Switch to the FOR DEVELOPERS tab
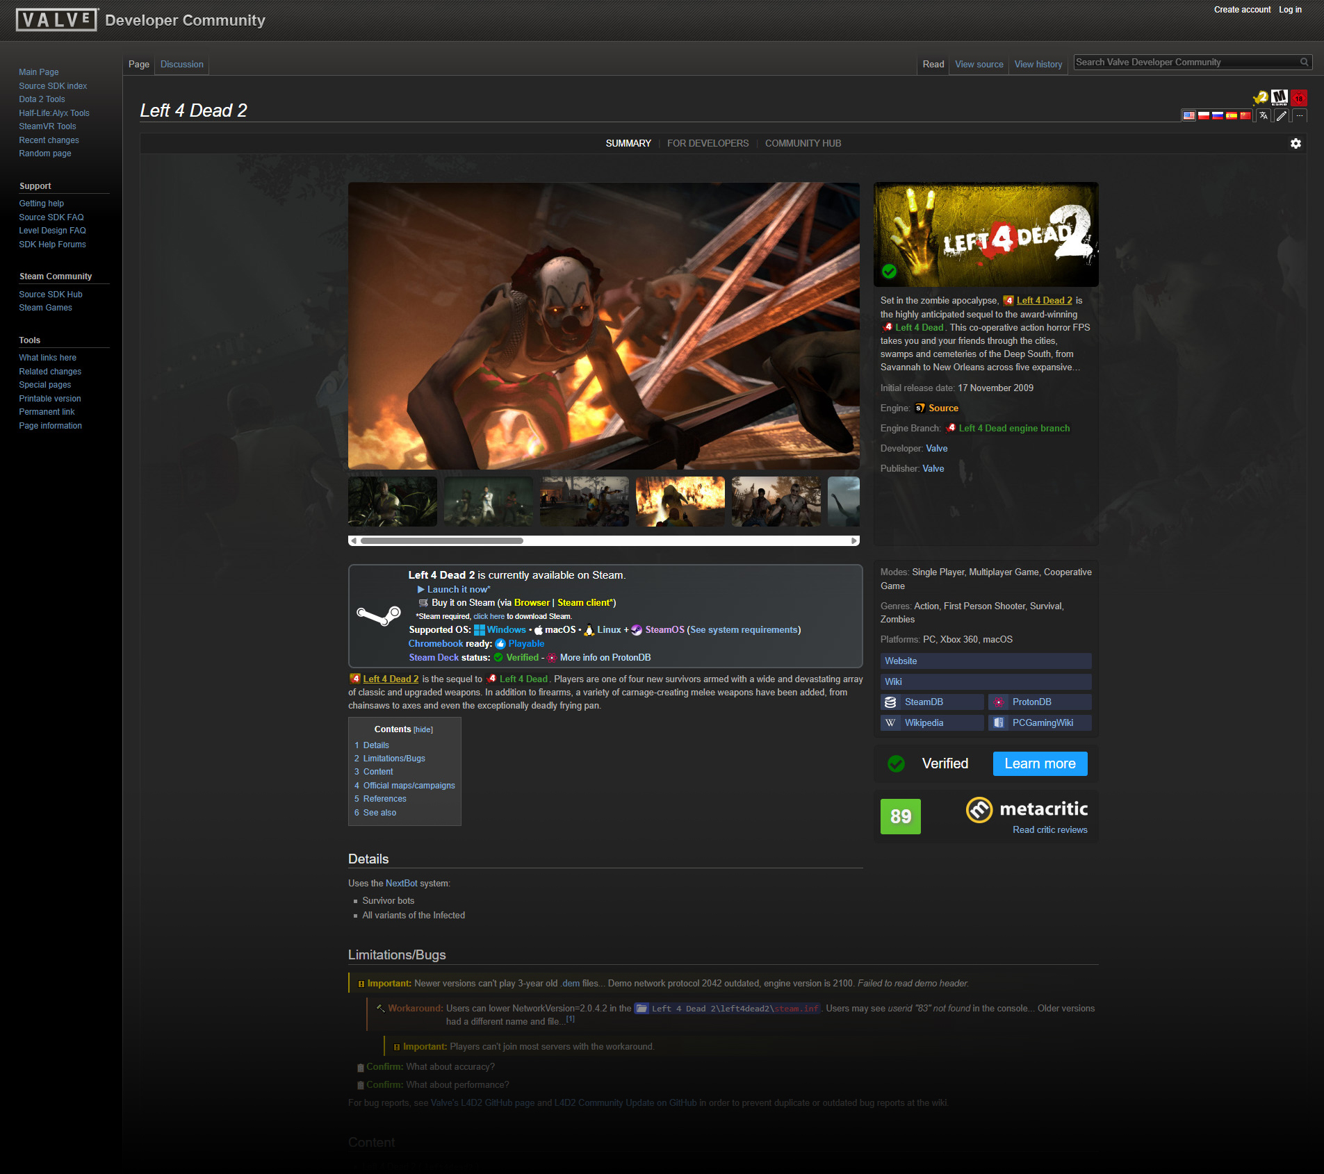 (708, 143)
